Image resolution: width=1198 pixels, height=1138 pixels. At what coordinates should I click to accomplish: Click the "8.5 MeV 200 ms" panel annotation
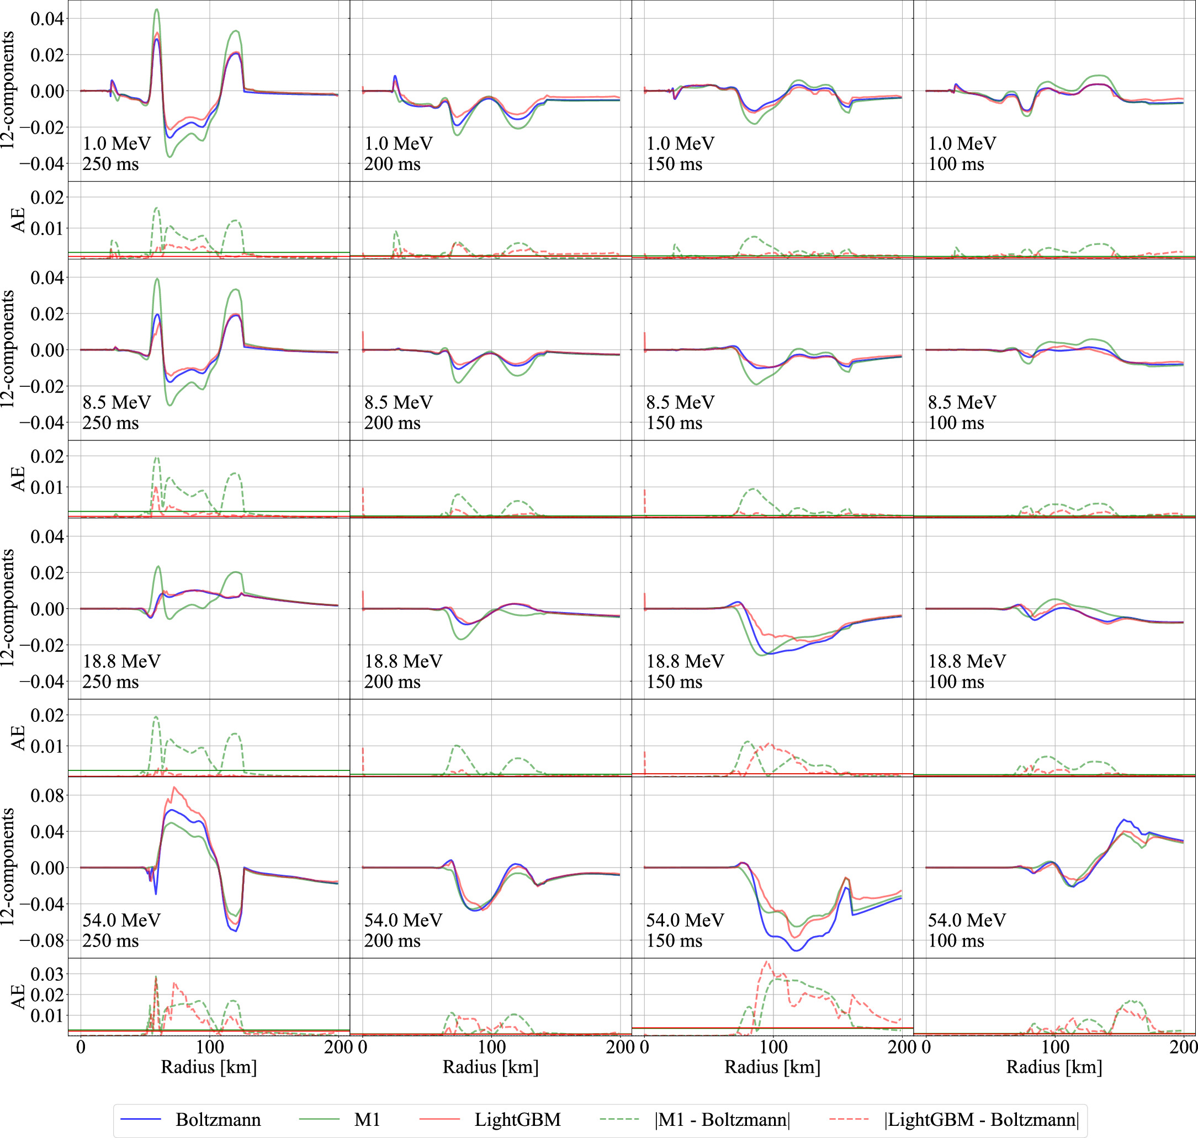pyautogui.click(x=398, y=412)
